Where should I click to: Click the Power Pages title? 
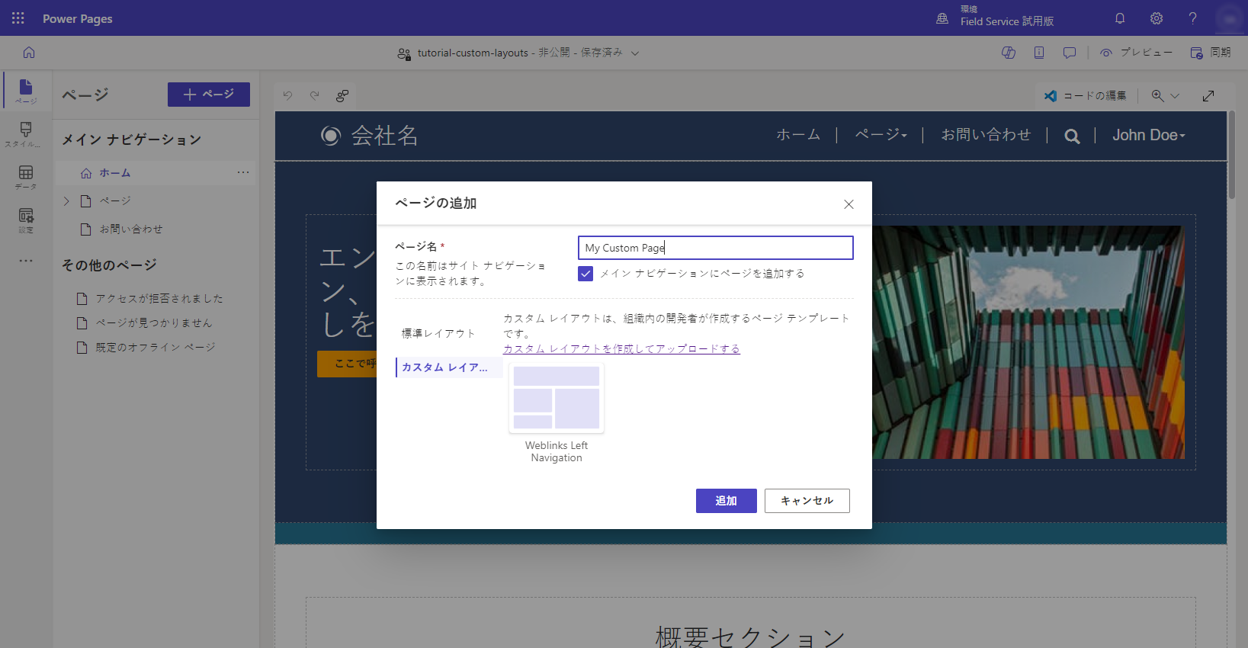click(x=78, y=18)
